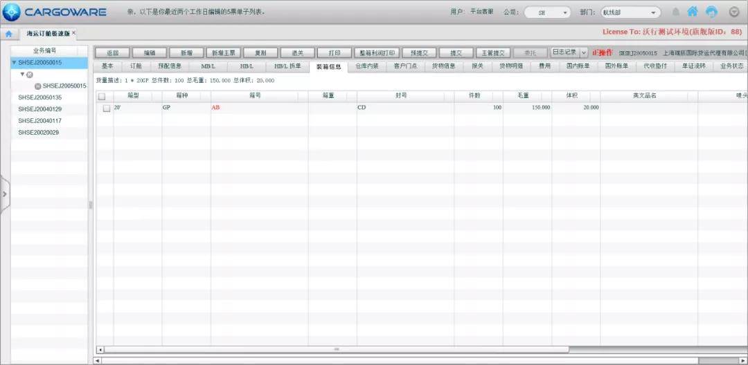Screen dimensions: 748x365
Task: Switch to the 基本 tab
Action: click(x=108, y=66)
